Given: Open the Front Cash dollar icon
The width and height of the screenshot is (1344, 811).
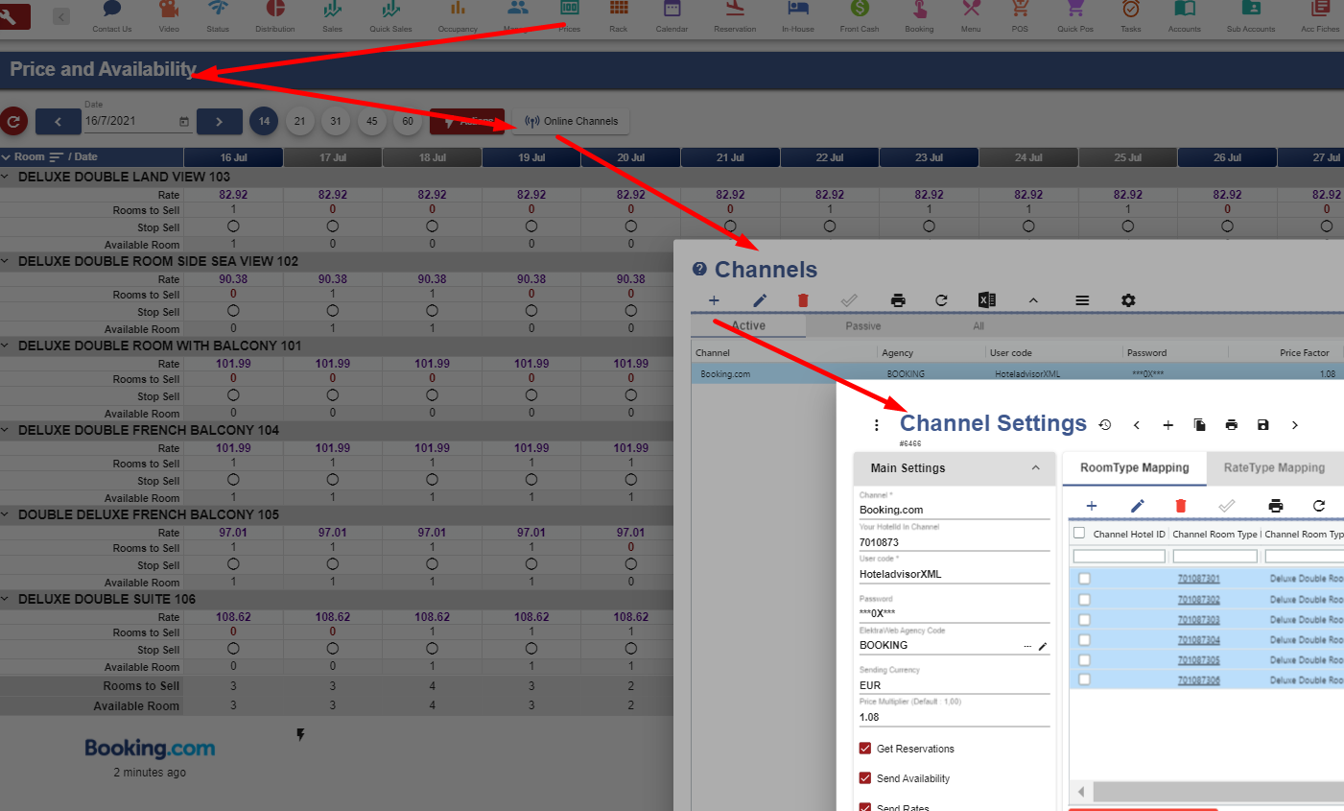Looking at the screenshot, I should pos(860,10).
